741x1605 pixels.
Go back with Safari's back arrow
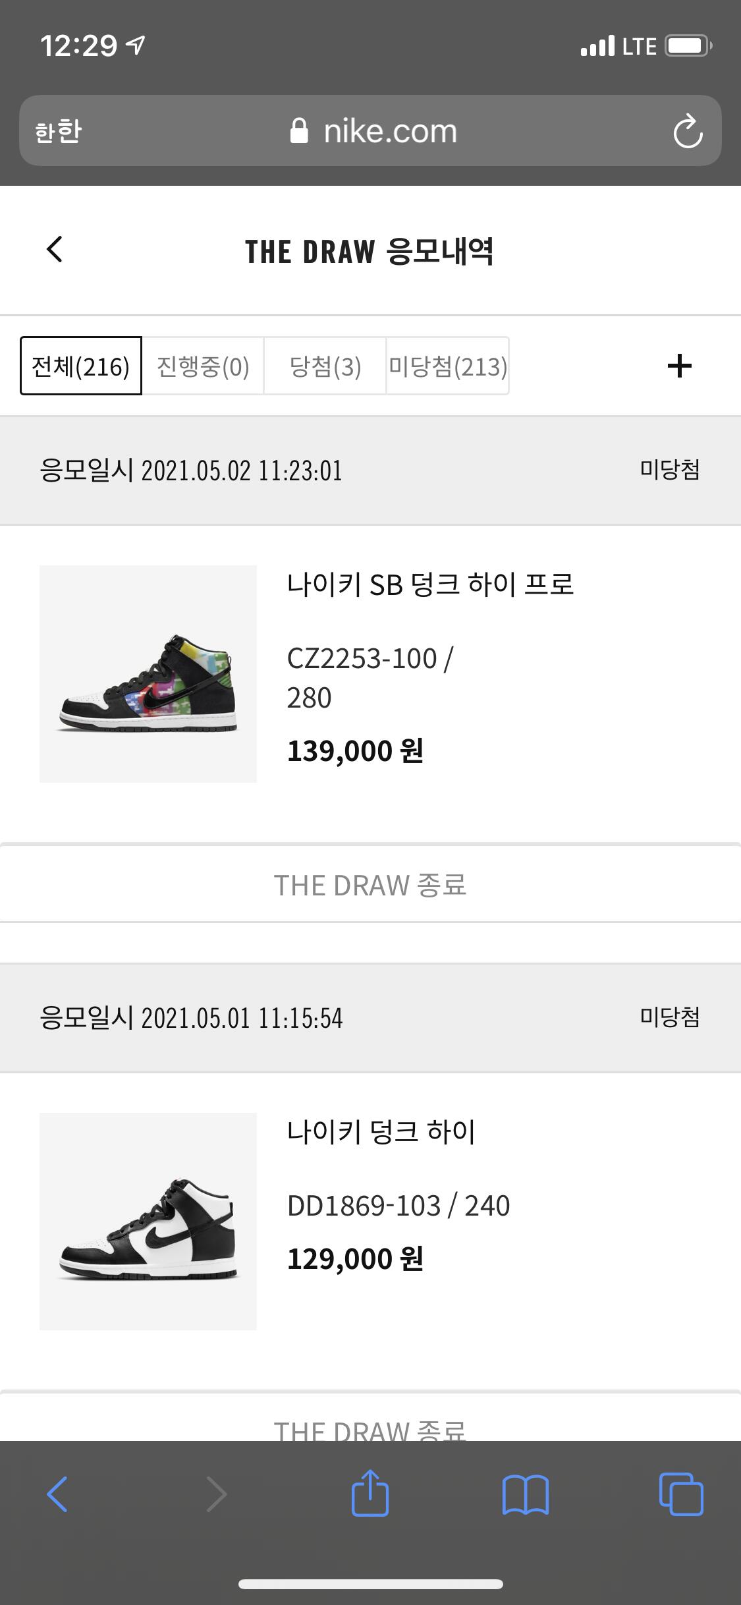57,1494
